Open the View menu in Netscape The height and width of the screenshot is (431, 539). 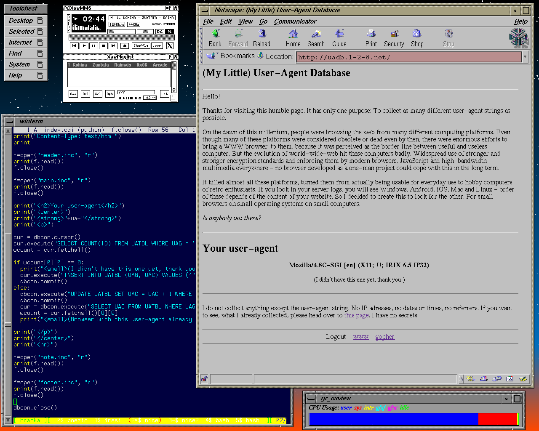[x=245, y=21]
